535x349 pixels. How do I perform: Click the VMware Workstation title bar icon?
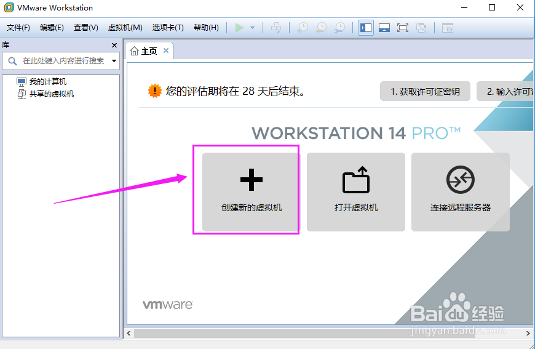point(9,7)
